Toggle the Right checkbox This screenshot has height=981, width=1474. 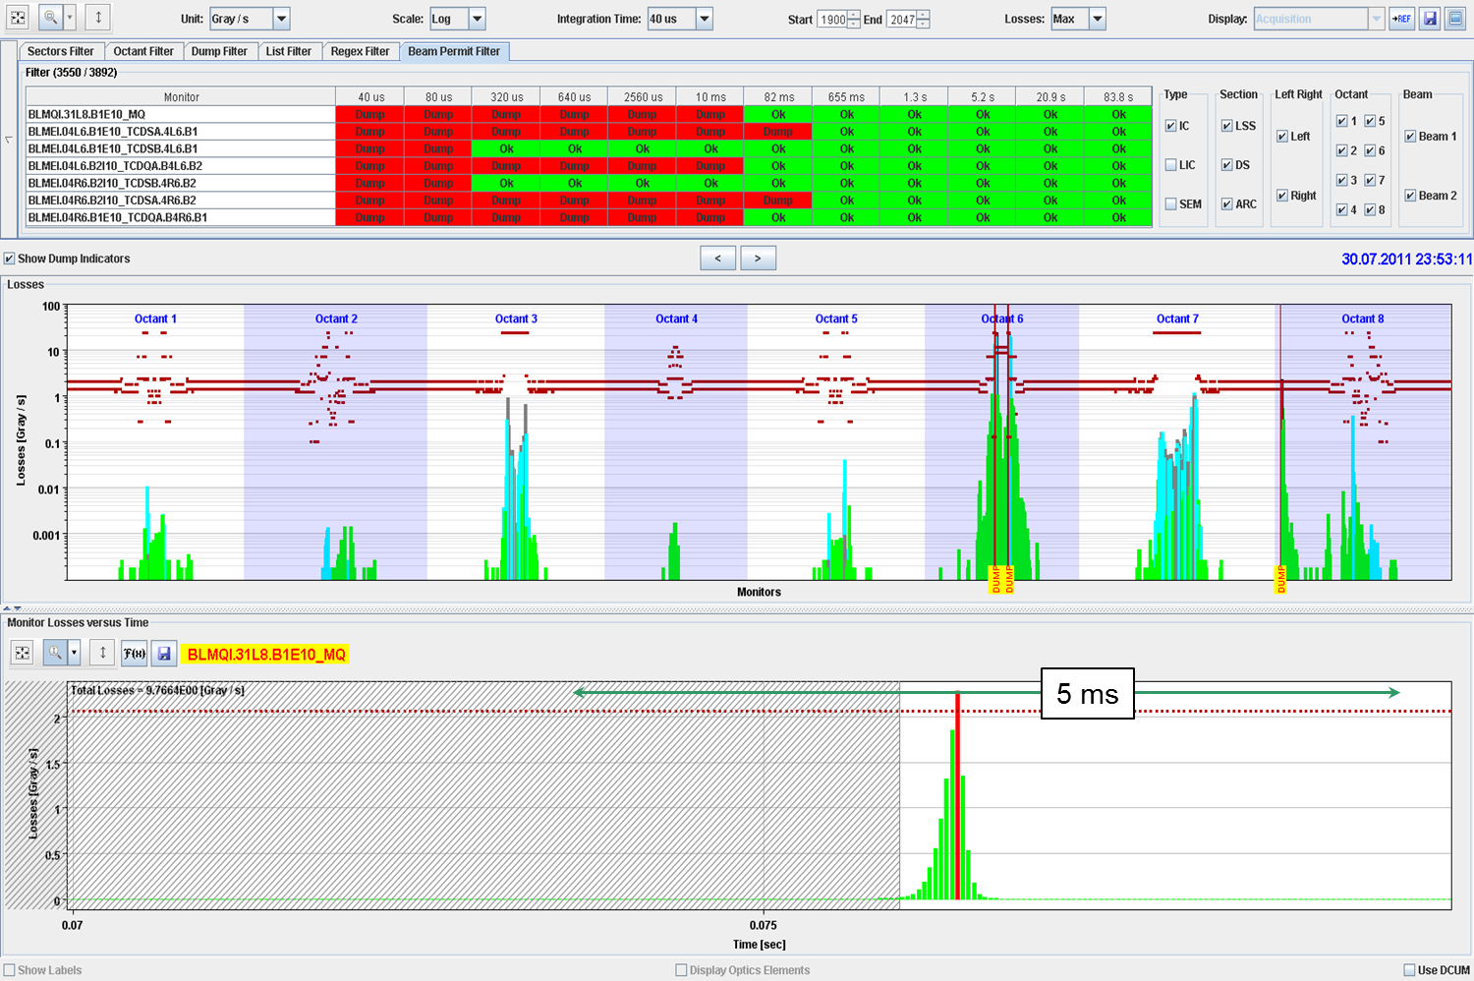[1282, 196]
